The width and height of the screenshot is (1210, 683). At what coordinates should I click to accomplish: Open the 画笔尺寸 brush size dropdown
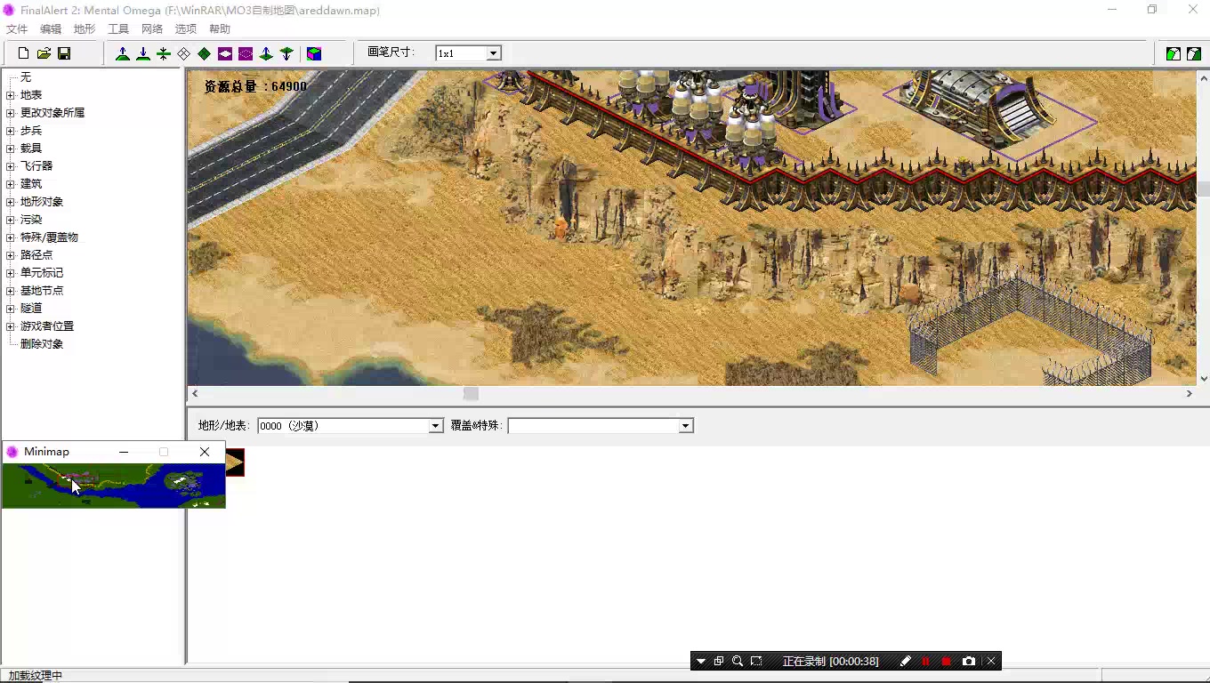[493, 53]
